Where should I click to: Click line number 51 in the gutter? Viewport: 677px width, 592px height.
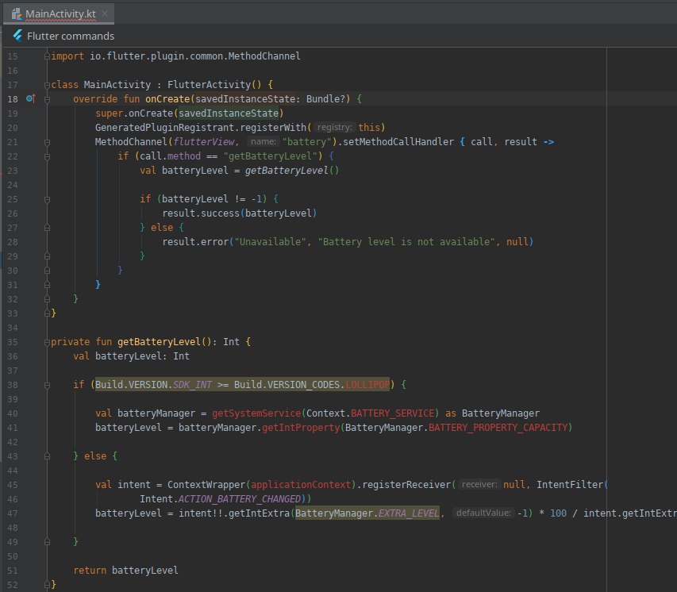point(13,571)
